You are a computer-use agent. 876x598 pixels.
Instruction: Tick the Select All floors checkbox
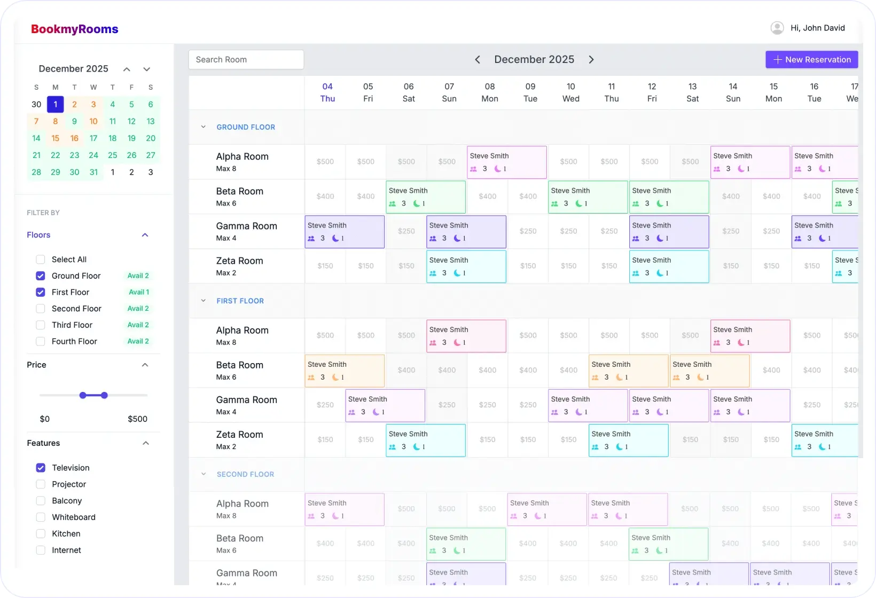[41, 259]
